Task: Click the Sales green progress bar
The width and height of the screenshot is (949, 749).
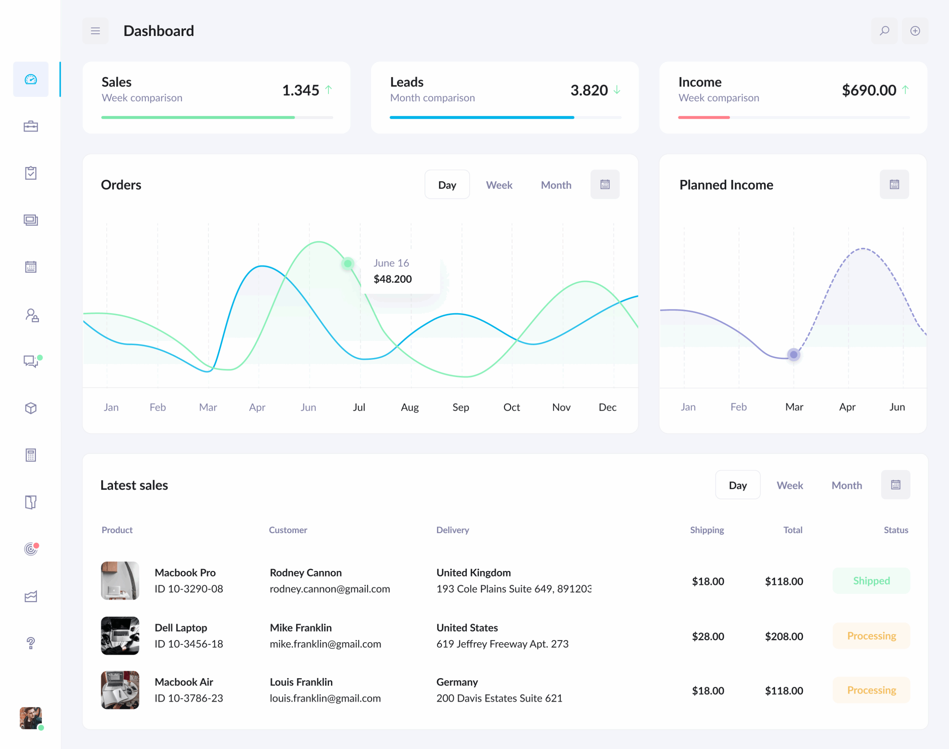Action: pyautogui.click(x=198, y=118)
